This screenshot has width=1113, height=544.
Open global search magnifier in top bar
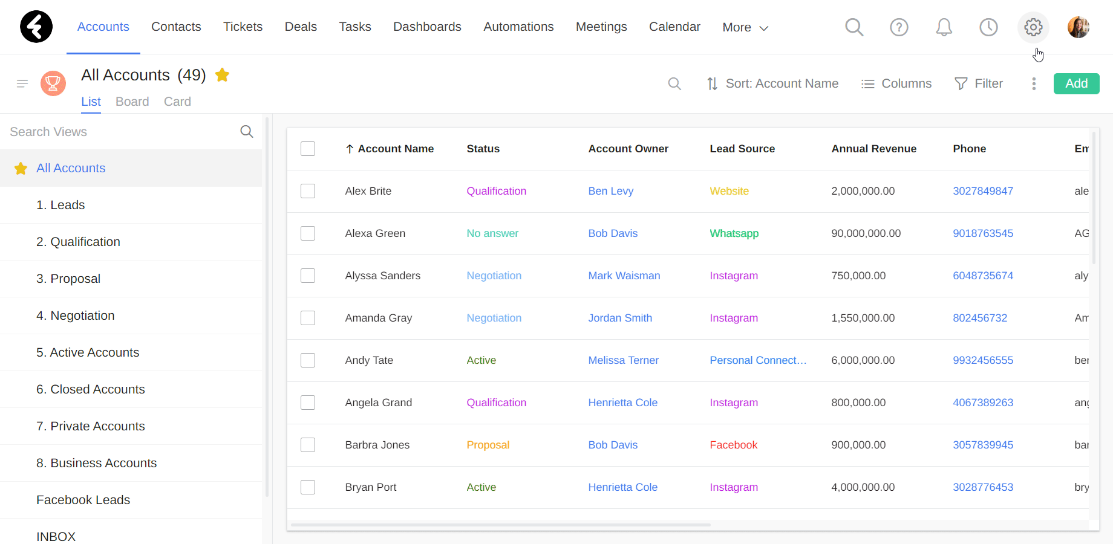pos(854,27)
